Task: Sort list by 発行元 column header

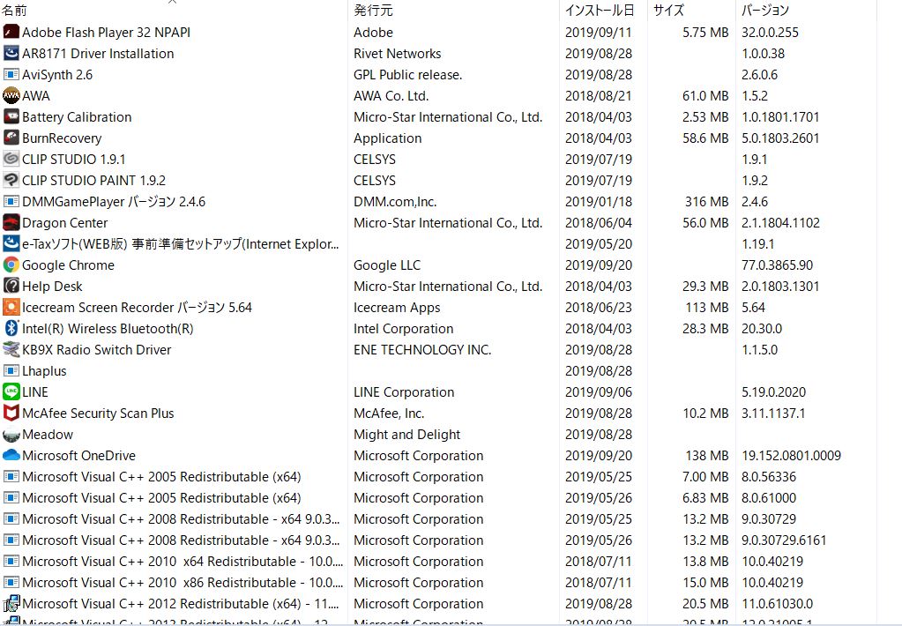Action: [373, 11]
